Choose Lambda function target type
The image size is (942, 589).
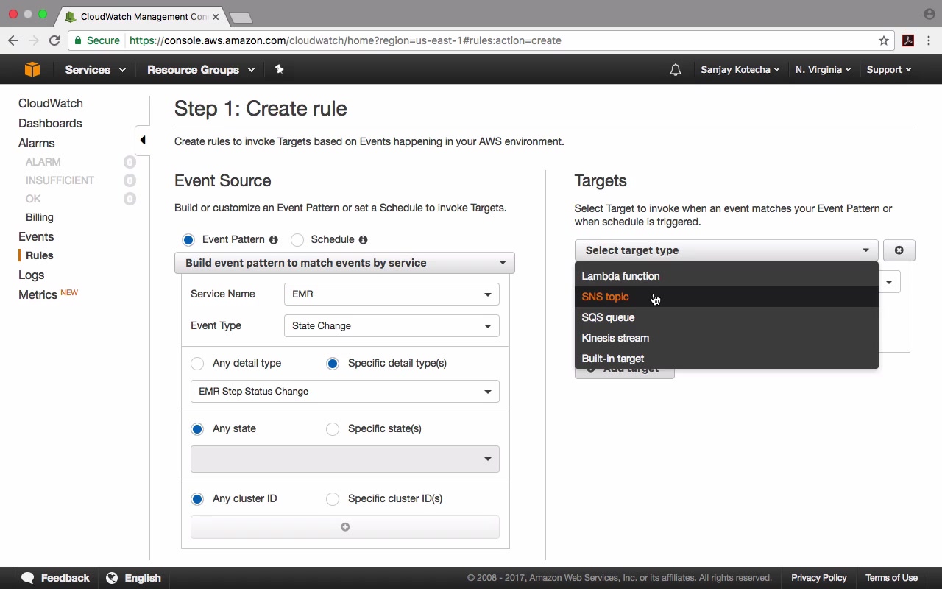tap(620, 276)
